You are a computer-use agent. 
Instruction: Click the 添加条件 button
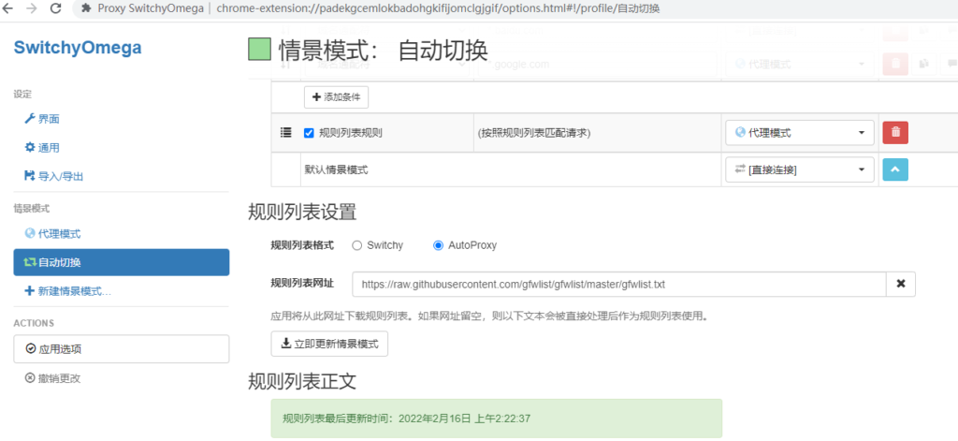337,97
